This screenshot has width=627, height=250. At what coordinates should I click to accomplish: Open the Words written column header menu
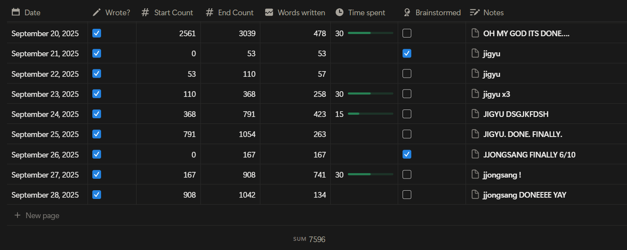pyautogui.click(x=301, y=13)
